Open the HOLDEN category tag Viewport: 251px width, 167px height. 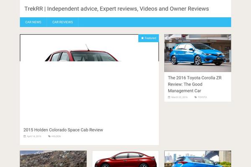tap(56, 137)
